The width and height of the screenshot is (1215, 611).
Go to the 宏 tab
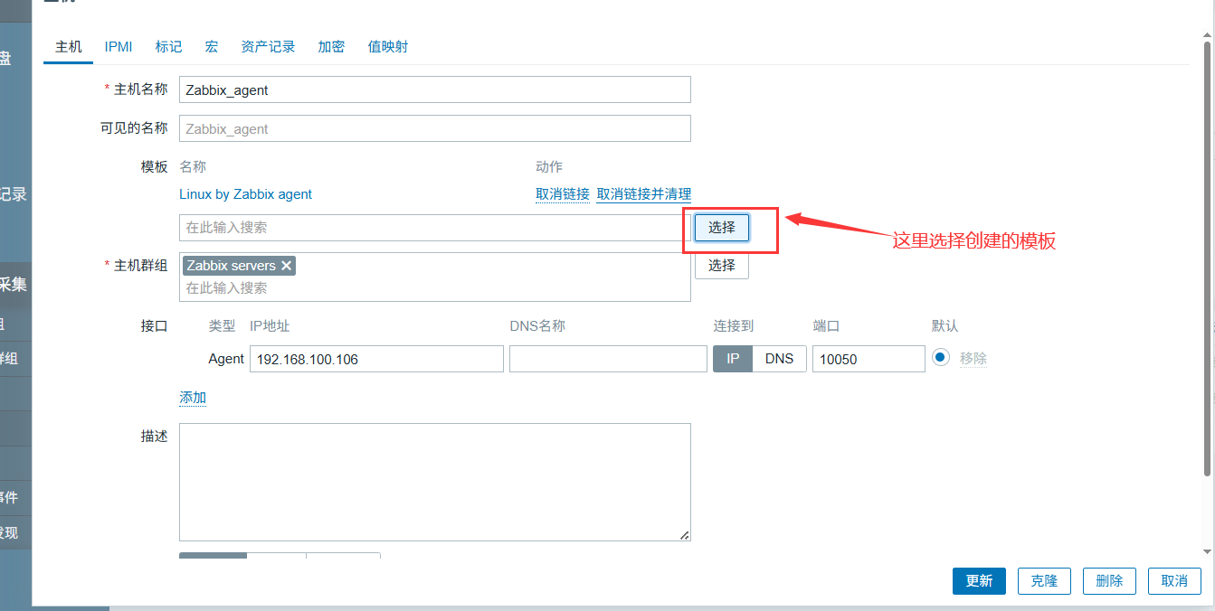pyautogui.click(x=212, y=47)
